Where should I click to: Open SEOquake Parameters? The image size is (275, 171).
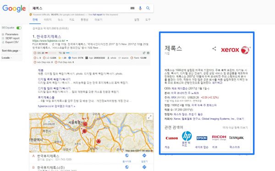click(11, 34)
